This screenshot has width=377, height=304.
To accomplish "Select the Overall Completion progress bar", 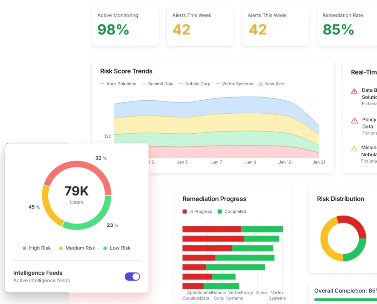I will tap(345, 299).
